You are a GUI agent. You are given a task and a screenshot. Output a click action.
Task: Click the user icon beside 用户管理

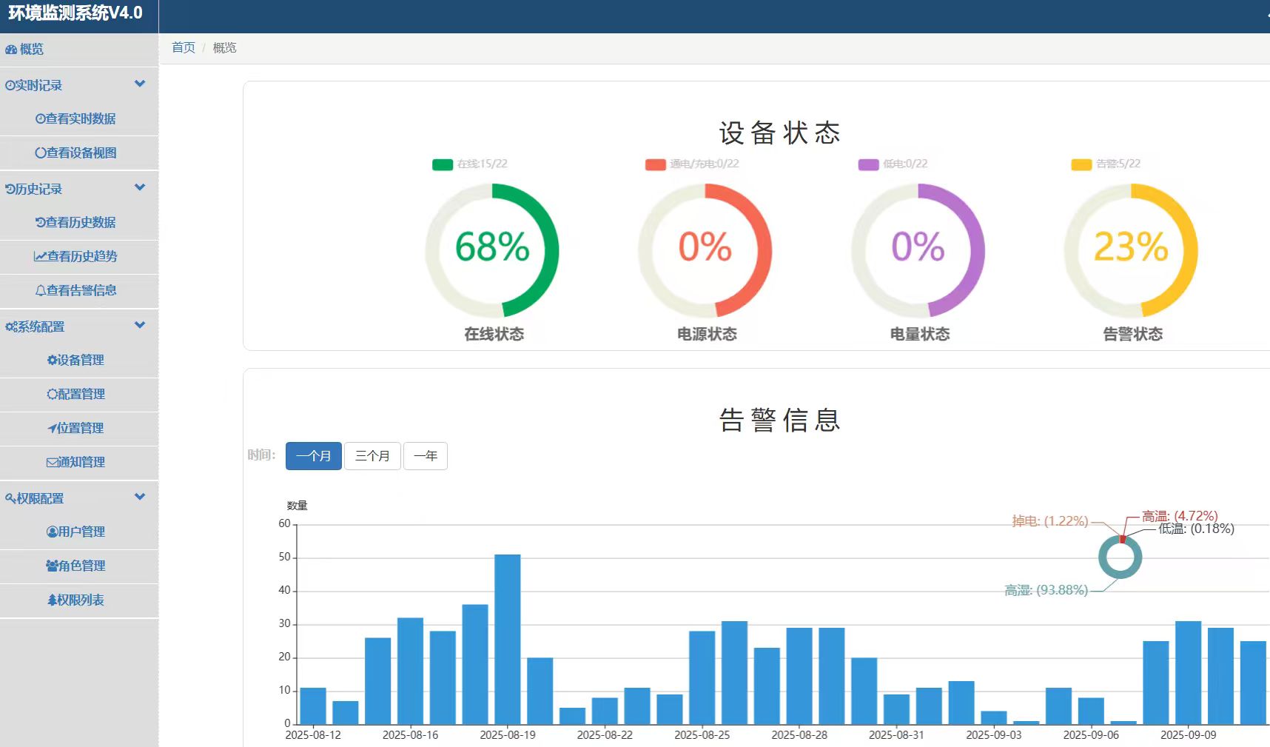point(52,532)
